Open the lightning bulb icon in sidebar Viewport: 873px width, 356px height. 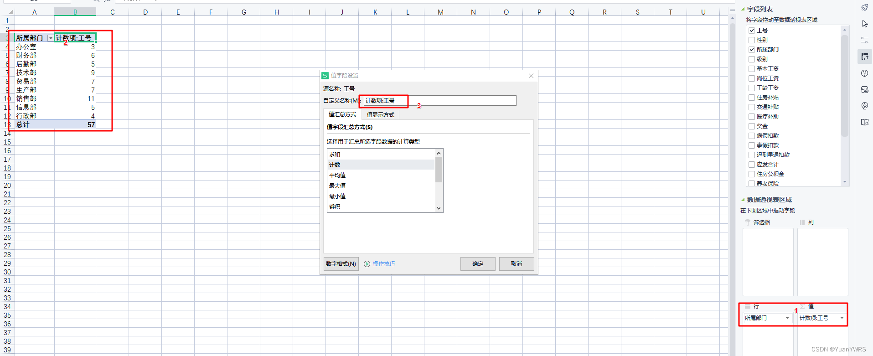pyautogui.click(x=864, y=106)
